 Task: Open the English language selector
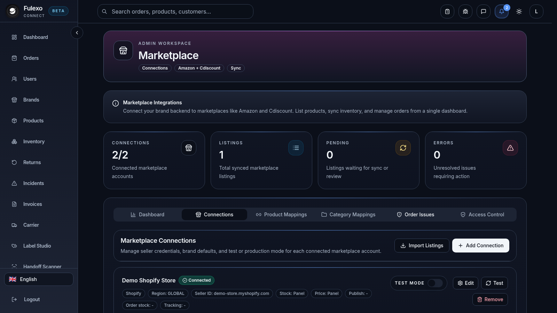click(x=39, y=279)
